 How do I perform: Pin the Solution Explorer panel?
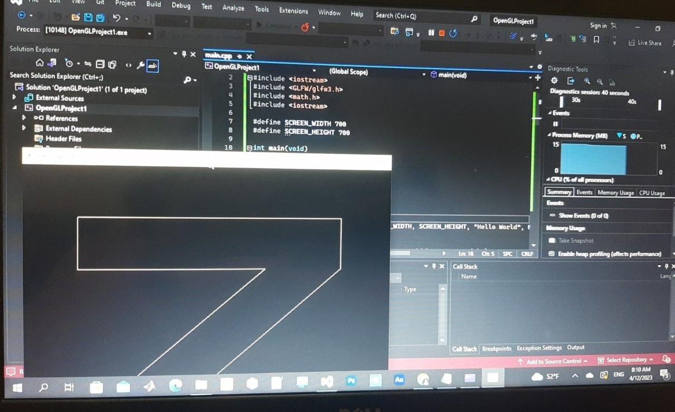tap(184, 54)
